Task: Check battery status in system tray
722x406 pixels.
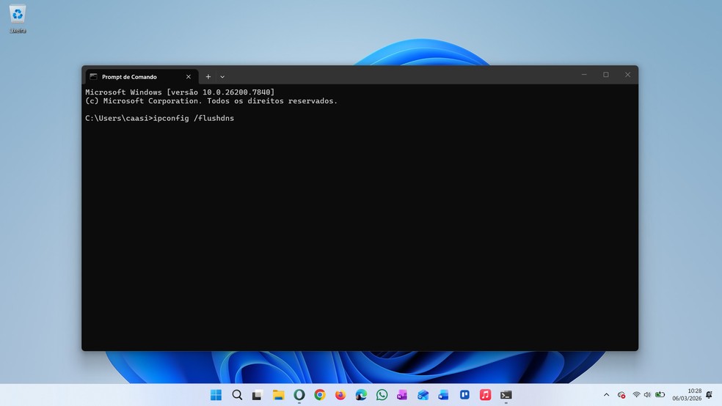Action: pyautogui.click(x=660, y=395)
